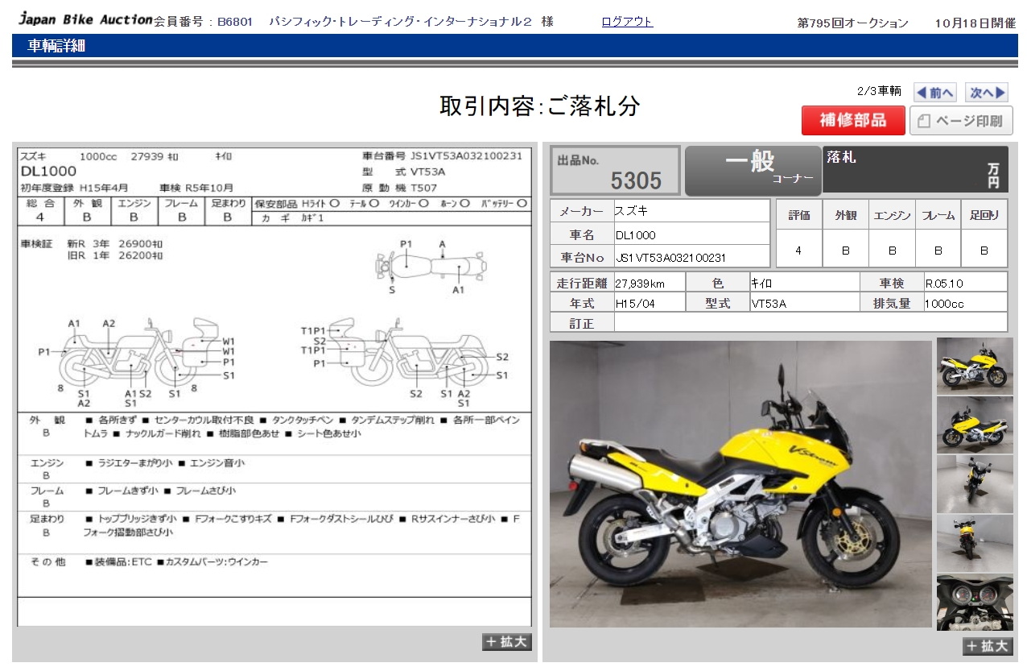Print the page with ページ印刷
The height and width of the screenshot is (667, 1027).
tap(961, 122)
